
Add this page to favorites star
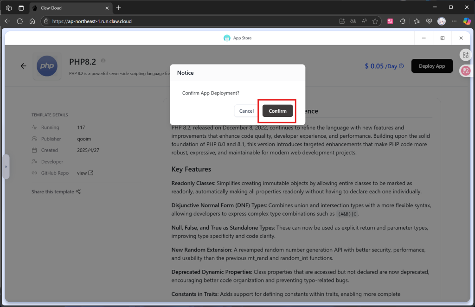tap(375, 21)
